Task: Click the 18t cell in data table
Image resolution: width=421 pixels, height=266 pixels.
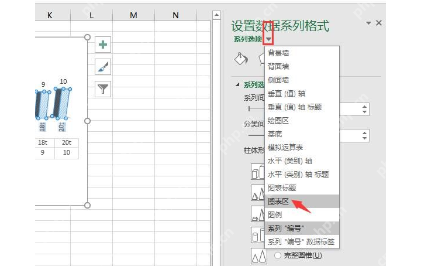Action: coord(43,142)
